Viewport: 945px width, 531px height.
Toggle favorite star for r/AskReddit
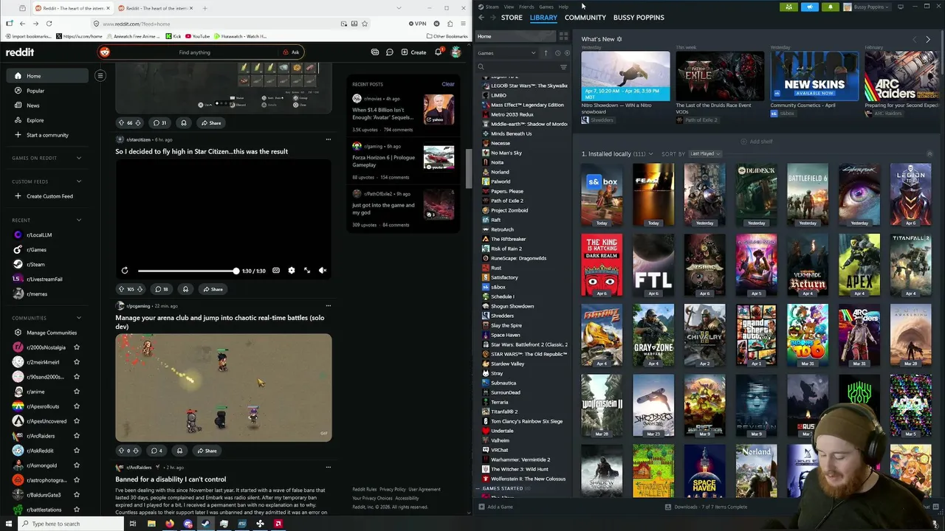pos(77,451)
